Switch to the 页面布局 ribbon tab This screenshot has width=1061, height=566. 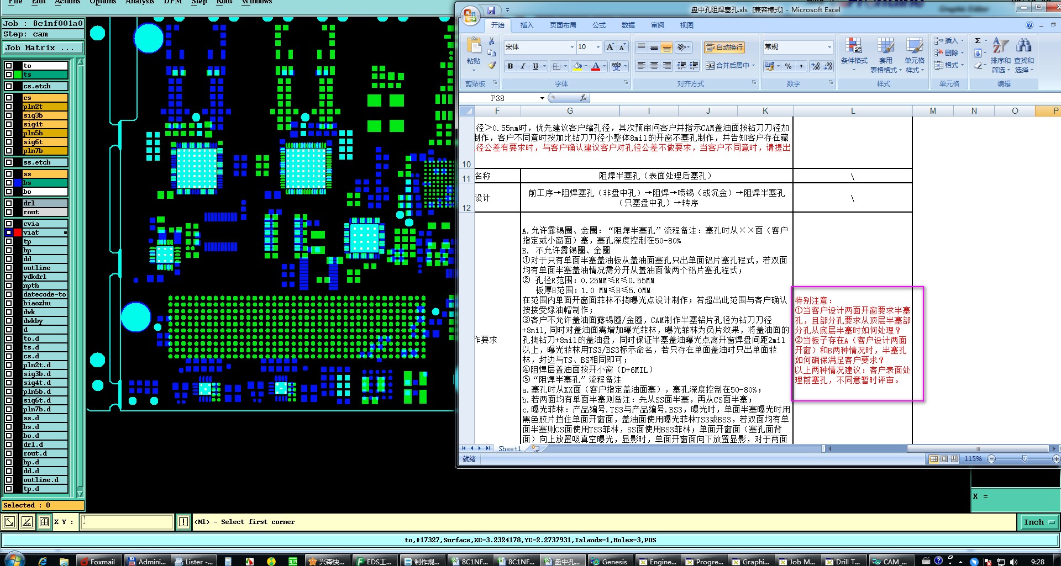pyautogui.click(x=563, y=25)
